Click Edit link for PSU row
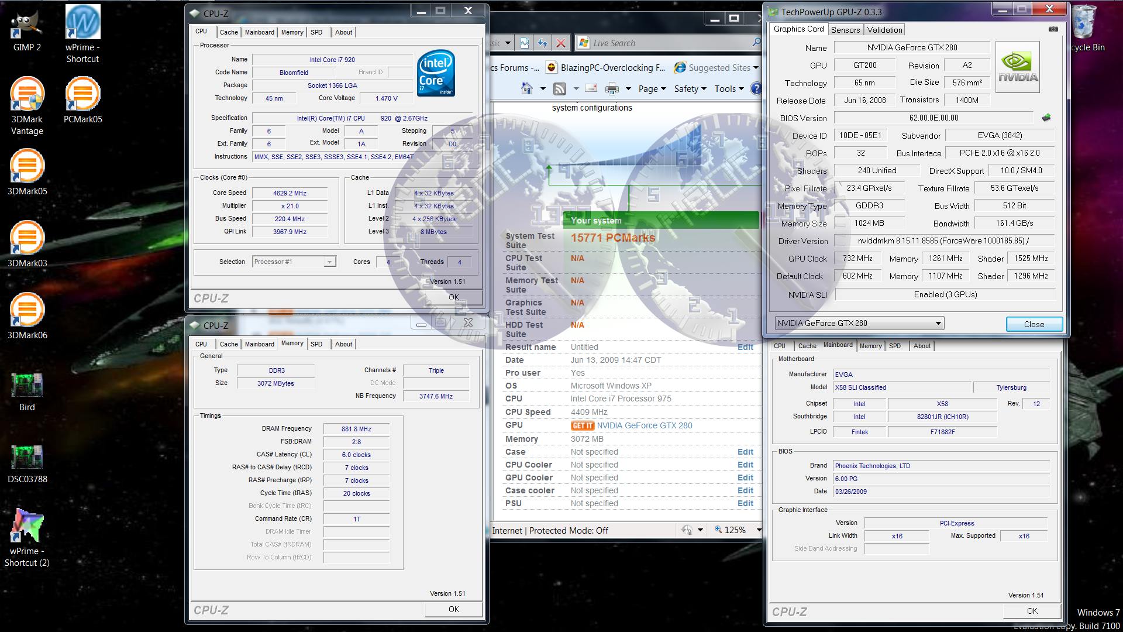This screenshot has height=632, width=1123. (745, 503)
